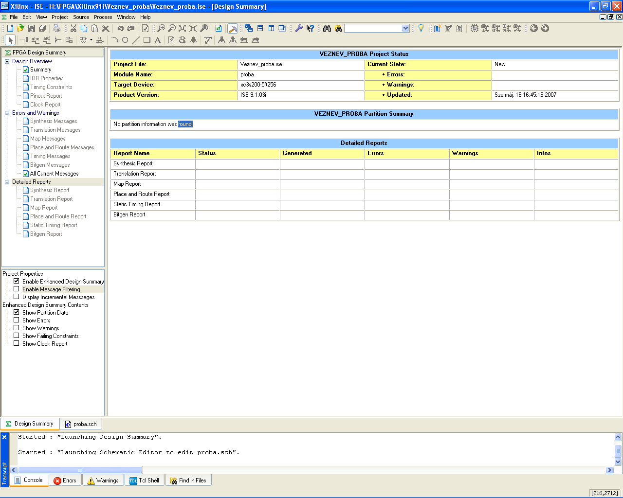Click the wrench properties icon

[299, 29]
